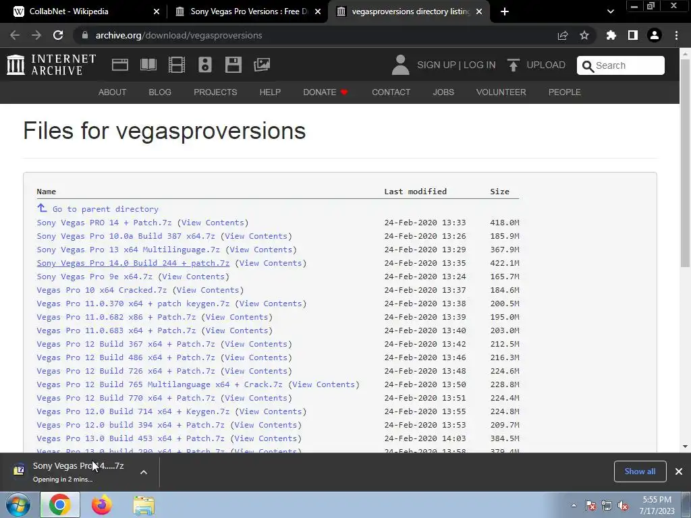Click the magnifier icon in the search box

pyautogui.click(x=588, y=66)
